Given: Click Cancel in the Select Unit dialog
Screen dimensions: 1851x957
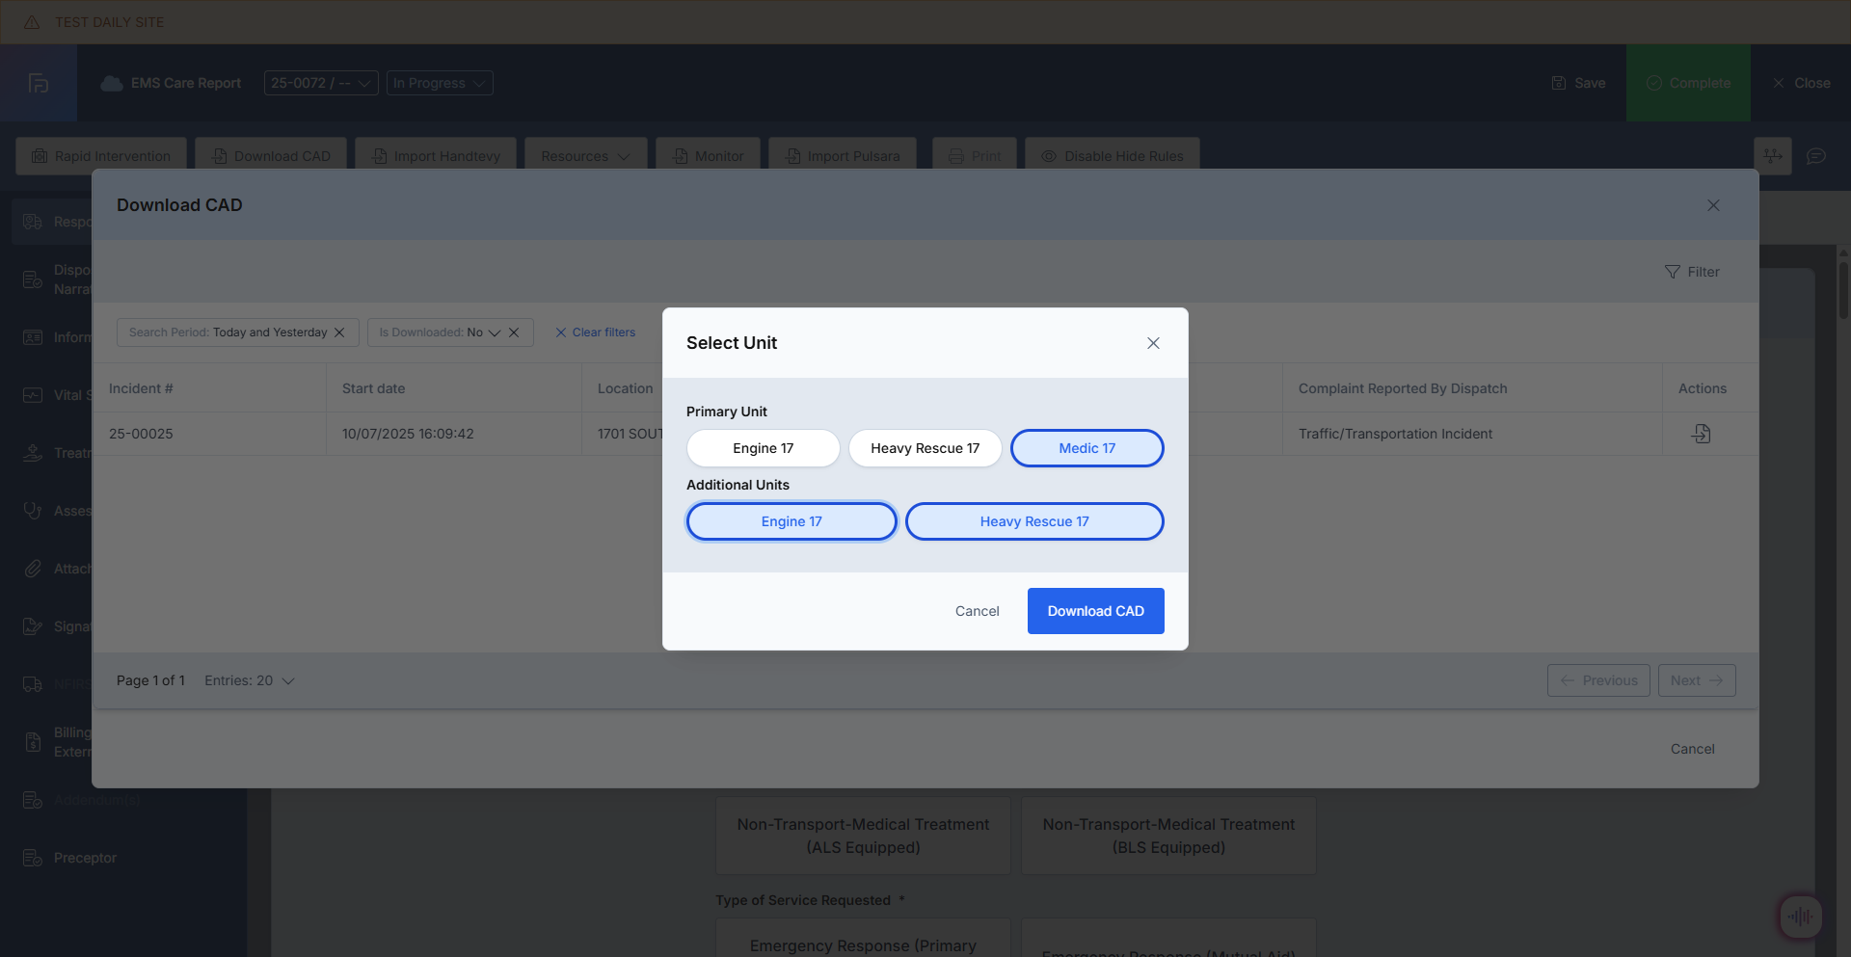Looking at the screenshot, I should tap(977, 611).
